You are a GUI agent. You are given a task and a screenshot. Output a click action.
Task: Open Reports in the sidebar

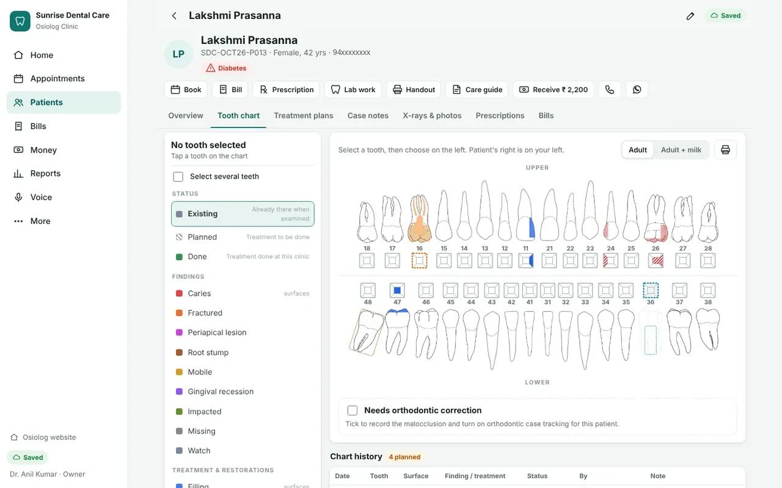[64, 174]
